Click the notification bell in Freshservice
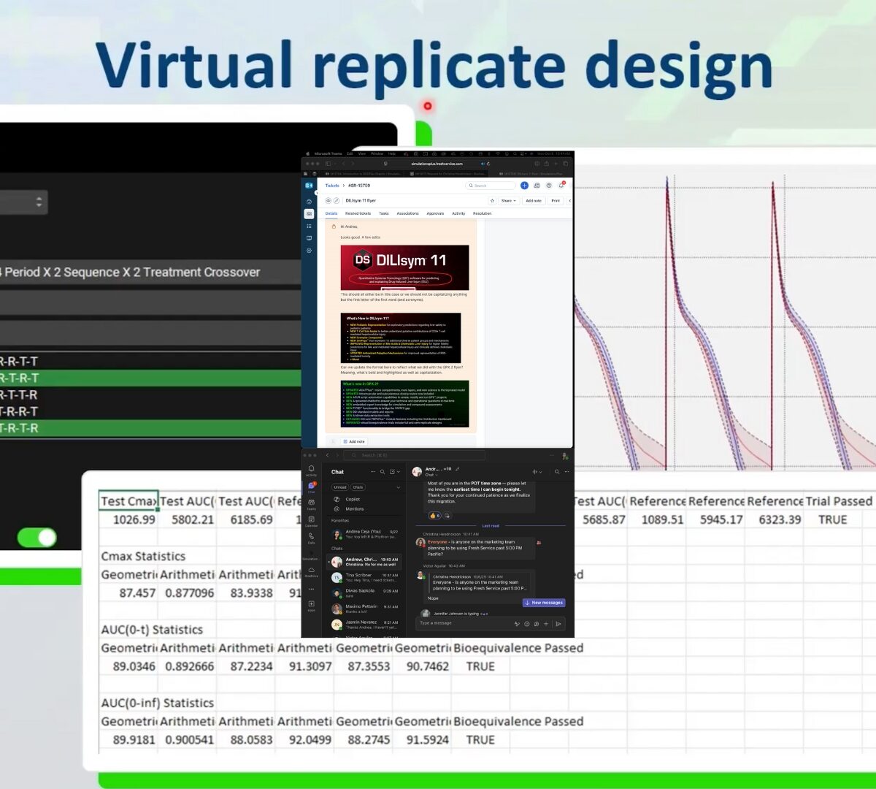Viewport: 876px width, 789px height. coord(561,186)
